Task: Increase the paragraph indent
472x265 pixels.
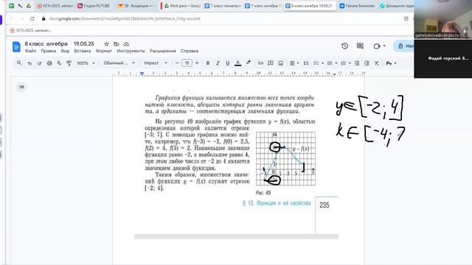Action: (367, 63)
